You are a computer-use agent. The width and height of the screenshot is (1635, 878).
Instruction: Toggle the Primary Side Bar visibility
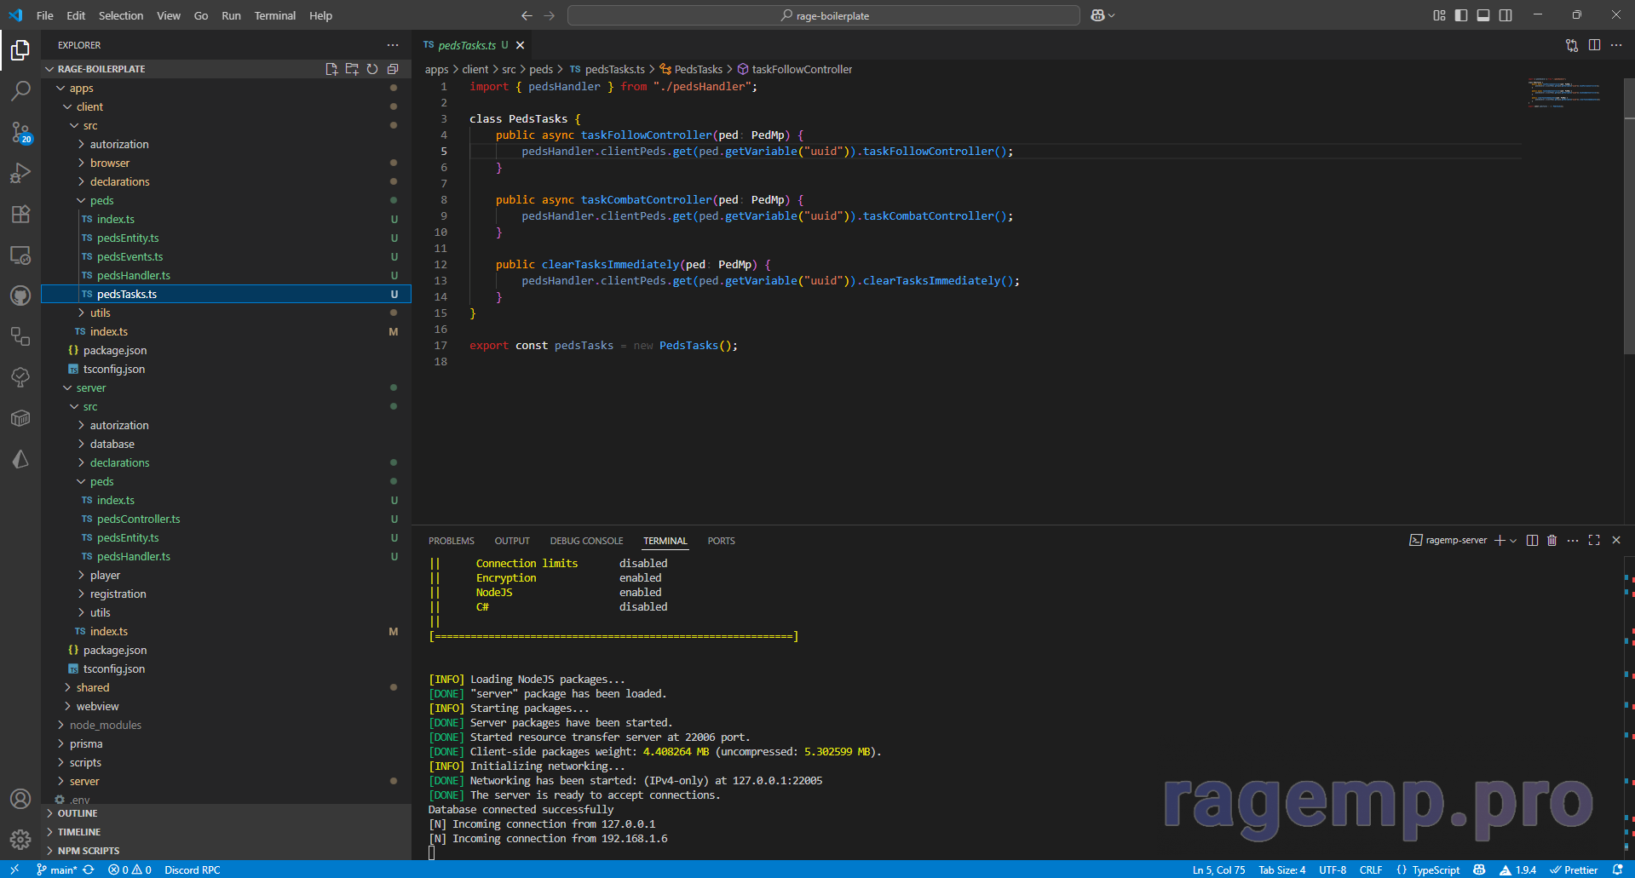click(1461, 15)
